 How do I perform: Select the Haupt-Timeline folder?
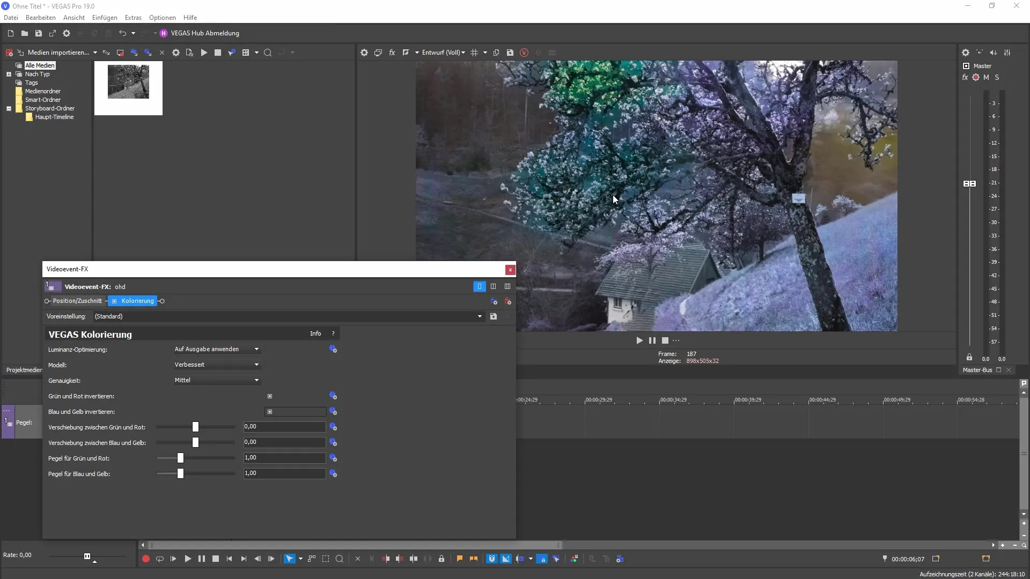pyautogui.click(x=54, y=117)
